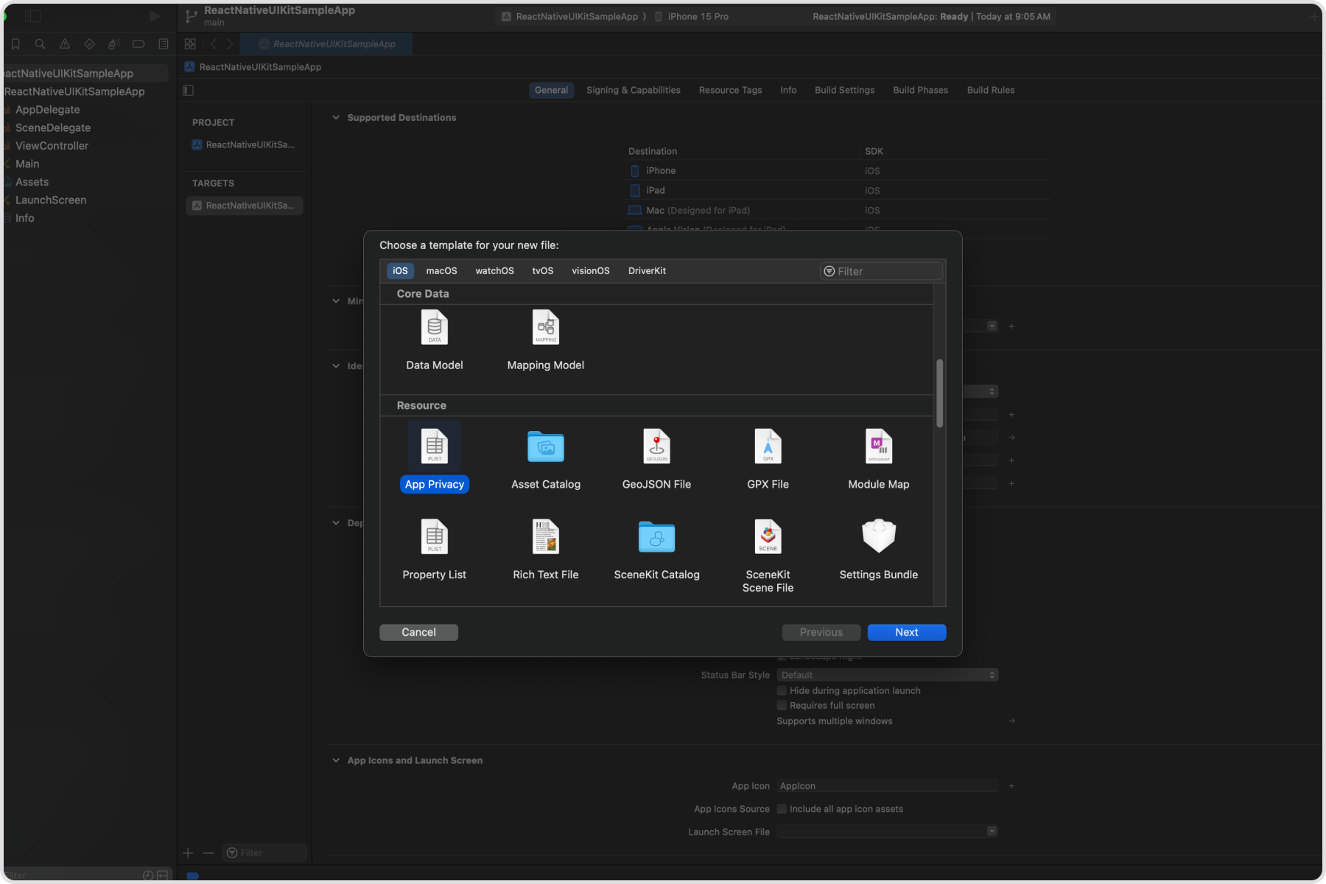Pick the GPX File template
This screenshot has width=1326, height=884.
(x=768, y=457)
